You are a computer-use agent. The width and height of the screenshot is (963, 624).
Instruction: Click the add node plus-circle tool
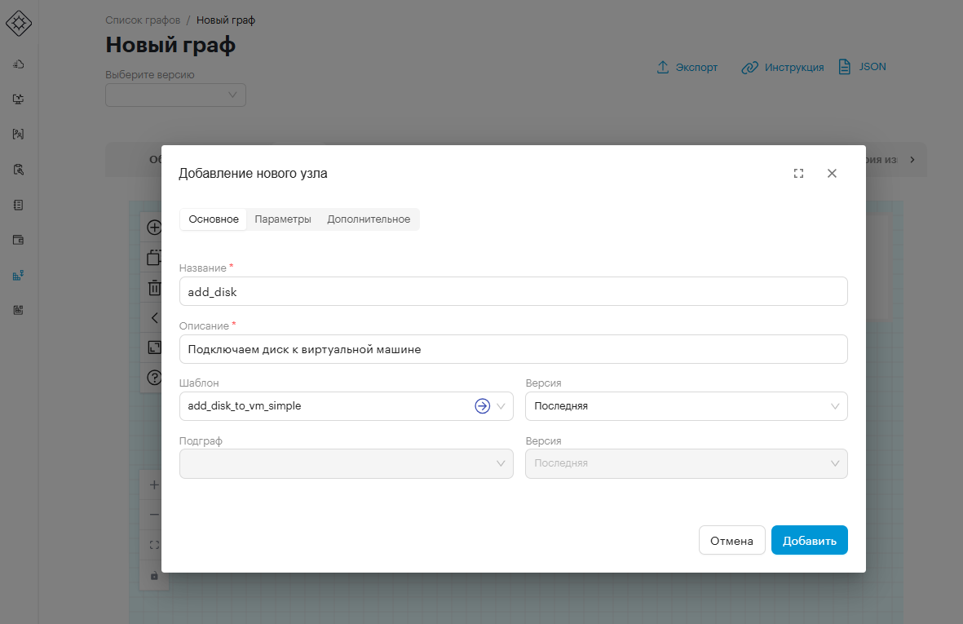click(x=154, y=228)
